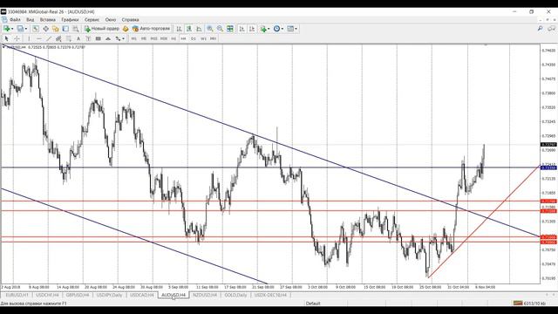Switch to the NZDUSD,H4 chart tab
558x314 pixels.
205,295
